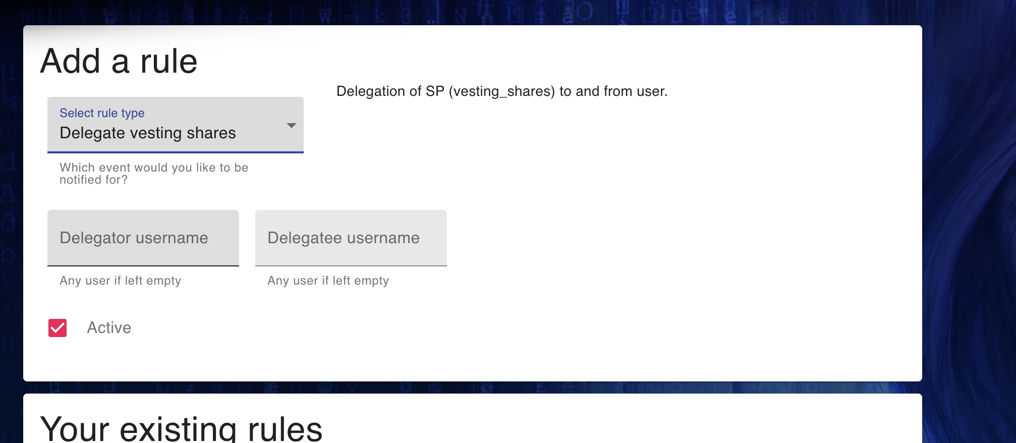The width and height of the screenshot is (1016, 443).
Task: Open the Select rule type dropdown
Action: click(175, 125)
